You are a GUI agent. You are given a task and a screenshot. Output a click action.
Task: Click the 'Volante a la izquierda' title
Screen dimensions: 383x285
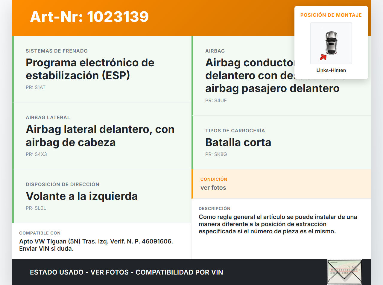[x=82, y=196]
